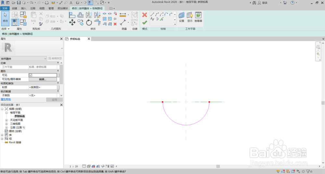Viewport: 325px width, 174px height.
Task: Select the Copy tool with circles icon
Action: coord(80,22)
